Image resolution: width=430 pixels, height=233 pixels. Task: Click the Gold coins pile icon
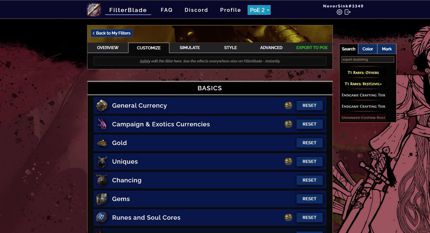click(x=102, y=143)
